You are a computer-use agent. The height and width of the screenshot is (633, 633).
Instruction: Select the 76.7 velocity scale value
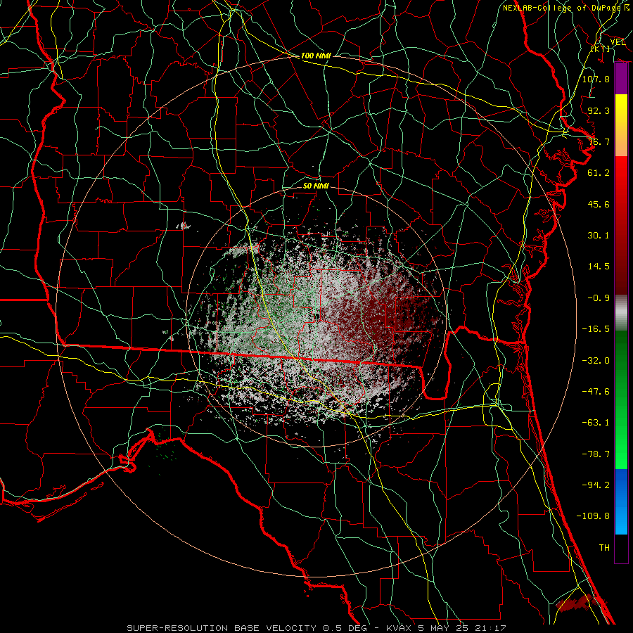599,141
